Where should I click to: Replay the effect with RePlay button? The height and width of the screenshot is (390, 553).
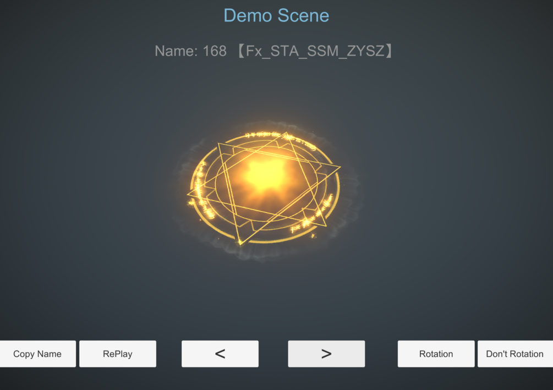(x=117, y=354)
